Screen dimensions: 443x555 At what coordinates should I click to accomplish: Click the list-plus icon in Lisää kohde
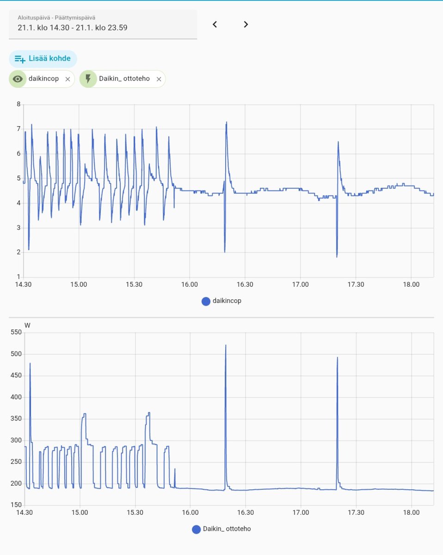pos(20,59)
